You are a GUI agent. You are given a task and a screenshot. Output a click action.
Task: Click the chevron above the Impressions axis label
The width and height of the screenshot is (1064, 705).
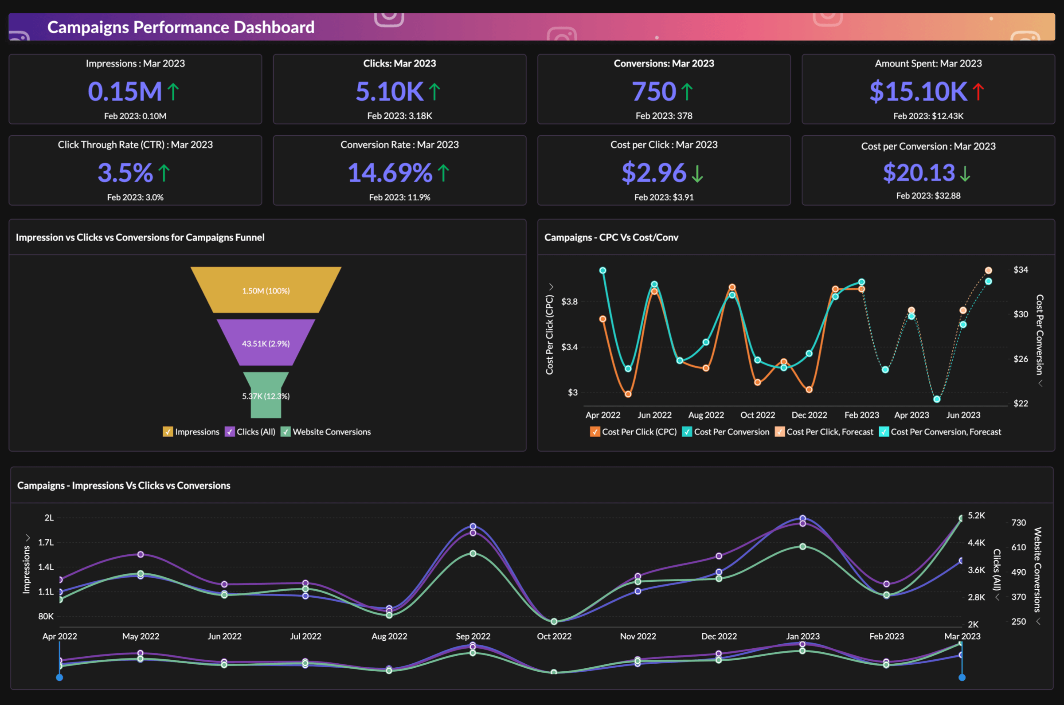pos(27,538)
